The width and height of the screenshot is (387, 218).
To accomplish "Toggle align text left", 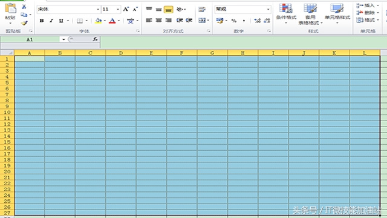I will pos(149,20).
